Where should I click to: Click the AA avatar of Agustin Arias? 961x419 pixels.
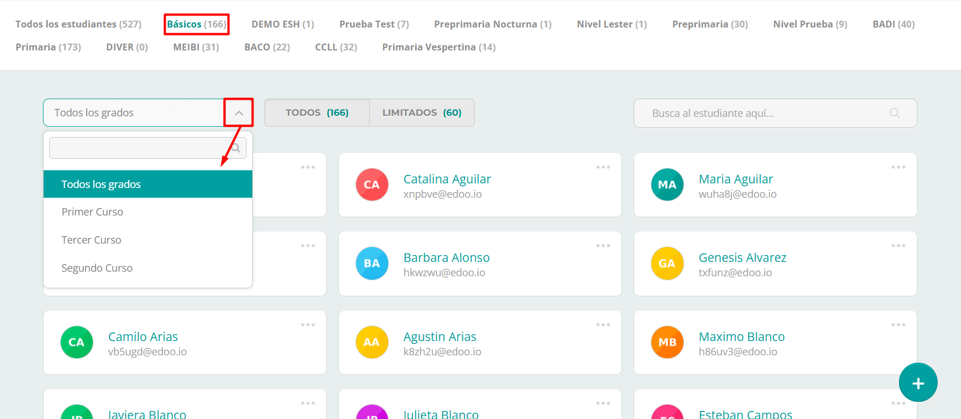point(372,342)
